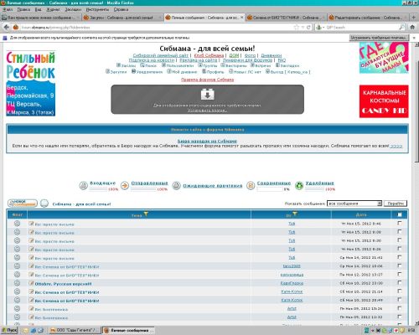Open the Уведомления navigation icon link
This screenshot has width=419, height=335.
pos(147,72)
